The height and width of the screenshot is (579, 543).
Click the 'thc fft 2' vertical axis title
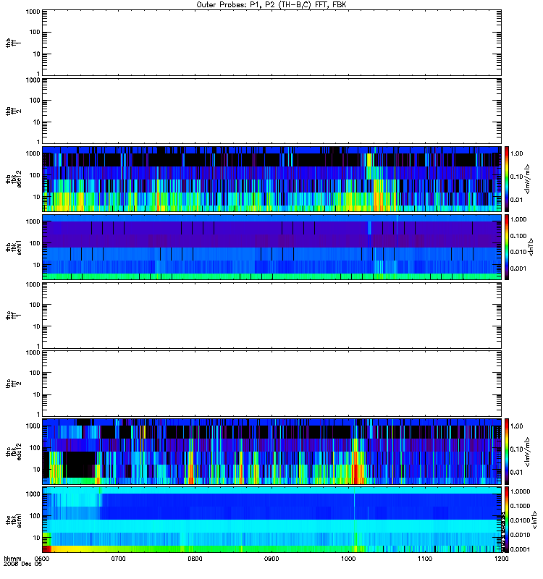[14, 384]
